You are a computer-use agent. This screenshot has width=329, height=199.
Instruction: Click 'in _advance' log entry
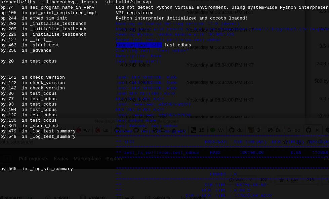[37, 50]
